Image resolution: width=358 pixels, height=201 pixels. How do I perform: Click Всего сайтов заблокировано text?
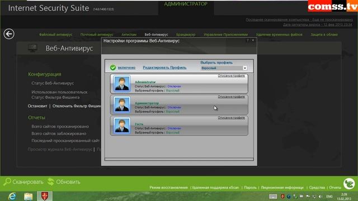tap(59, 133)
